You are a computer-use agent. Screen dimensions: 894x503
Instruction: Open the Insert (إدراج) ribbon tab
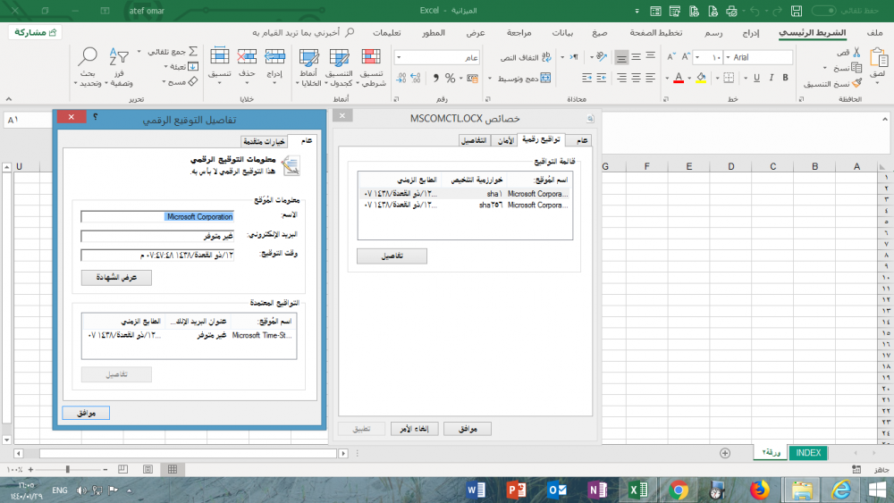tap(750, 32)
